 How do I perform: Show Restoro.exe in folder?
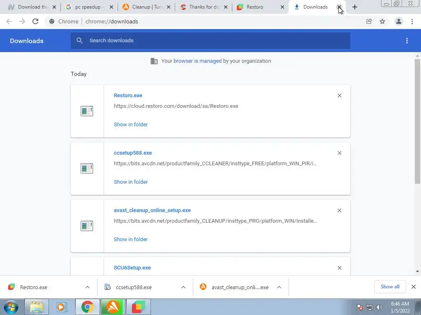coord(131,125)
